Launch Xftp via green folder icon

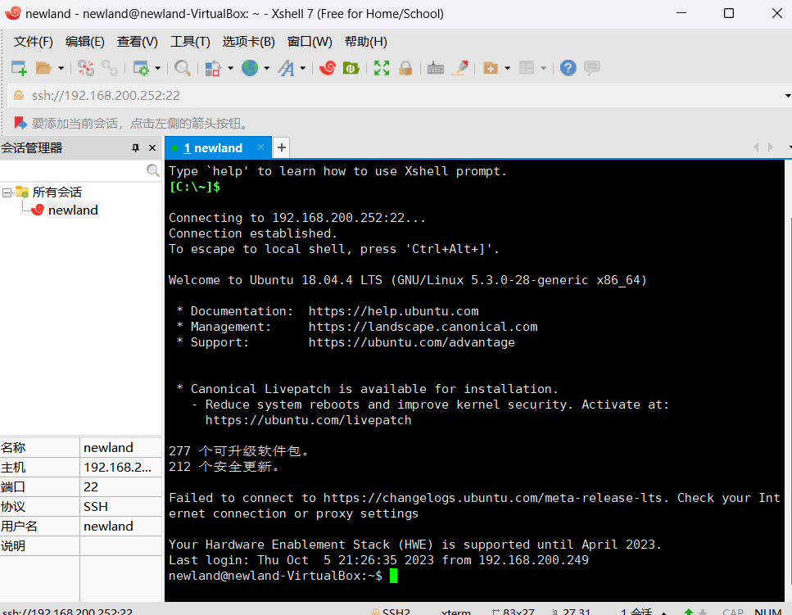pos(351,68)
